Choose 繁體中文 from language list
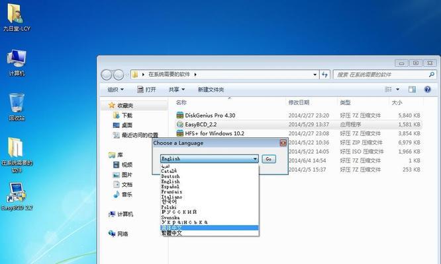 [x=209, y=233]
